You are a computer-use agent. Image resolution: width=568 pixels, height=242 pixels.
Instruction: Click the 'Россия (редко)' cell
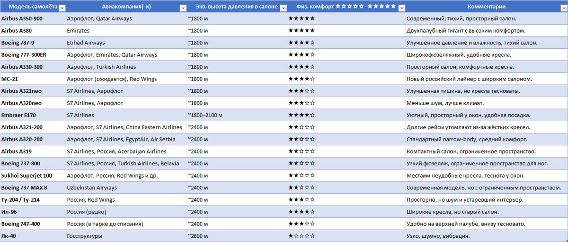point(126,212)
